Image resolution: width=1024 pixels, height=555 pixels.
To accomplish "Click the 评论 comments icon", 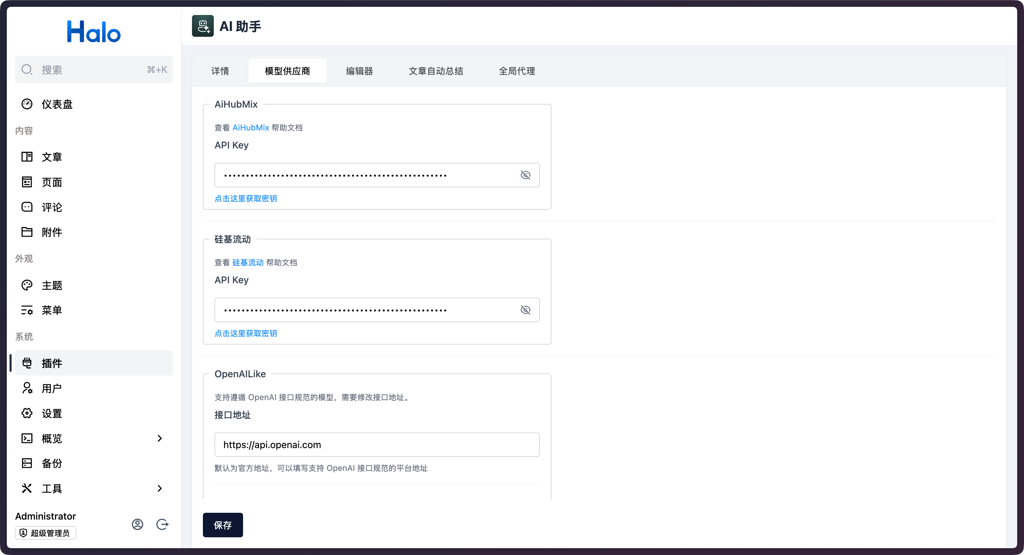I will pos(27,207).
